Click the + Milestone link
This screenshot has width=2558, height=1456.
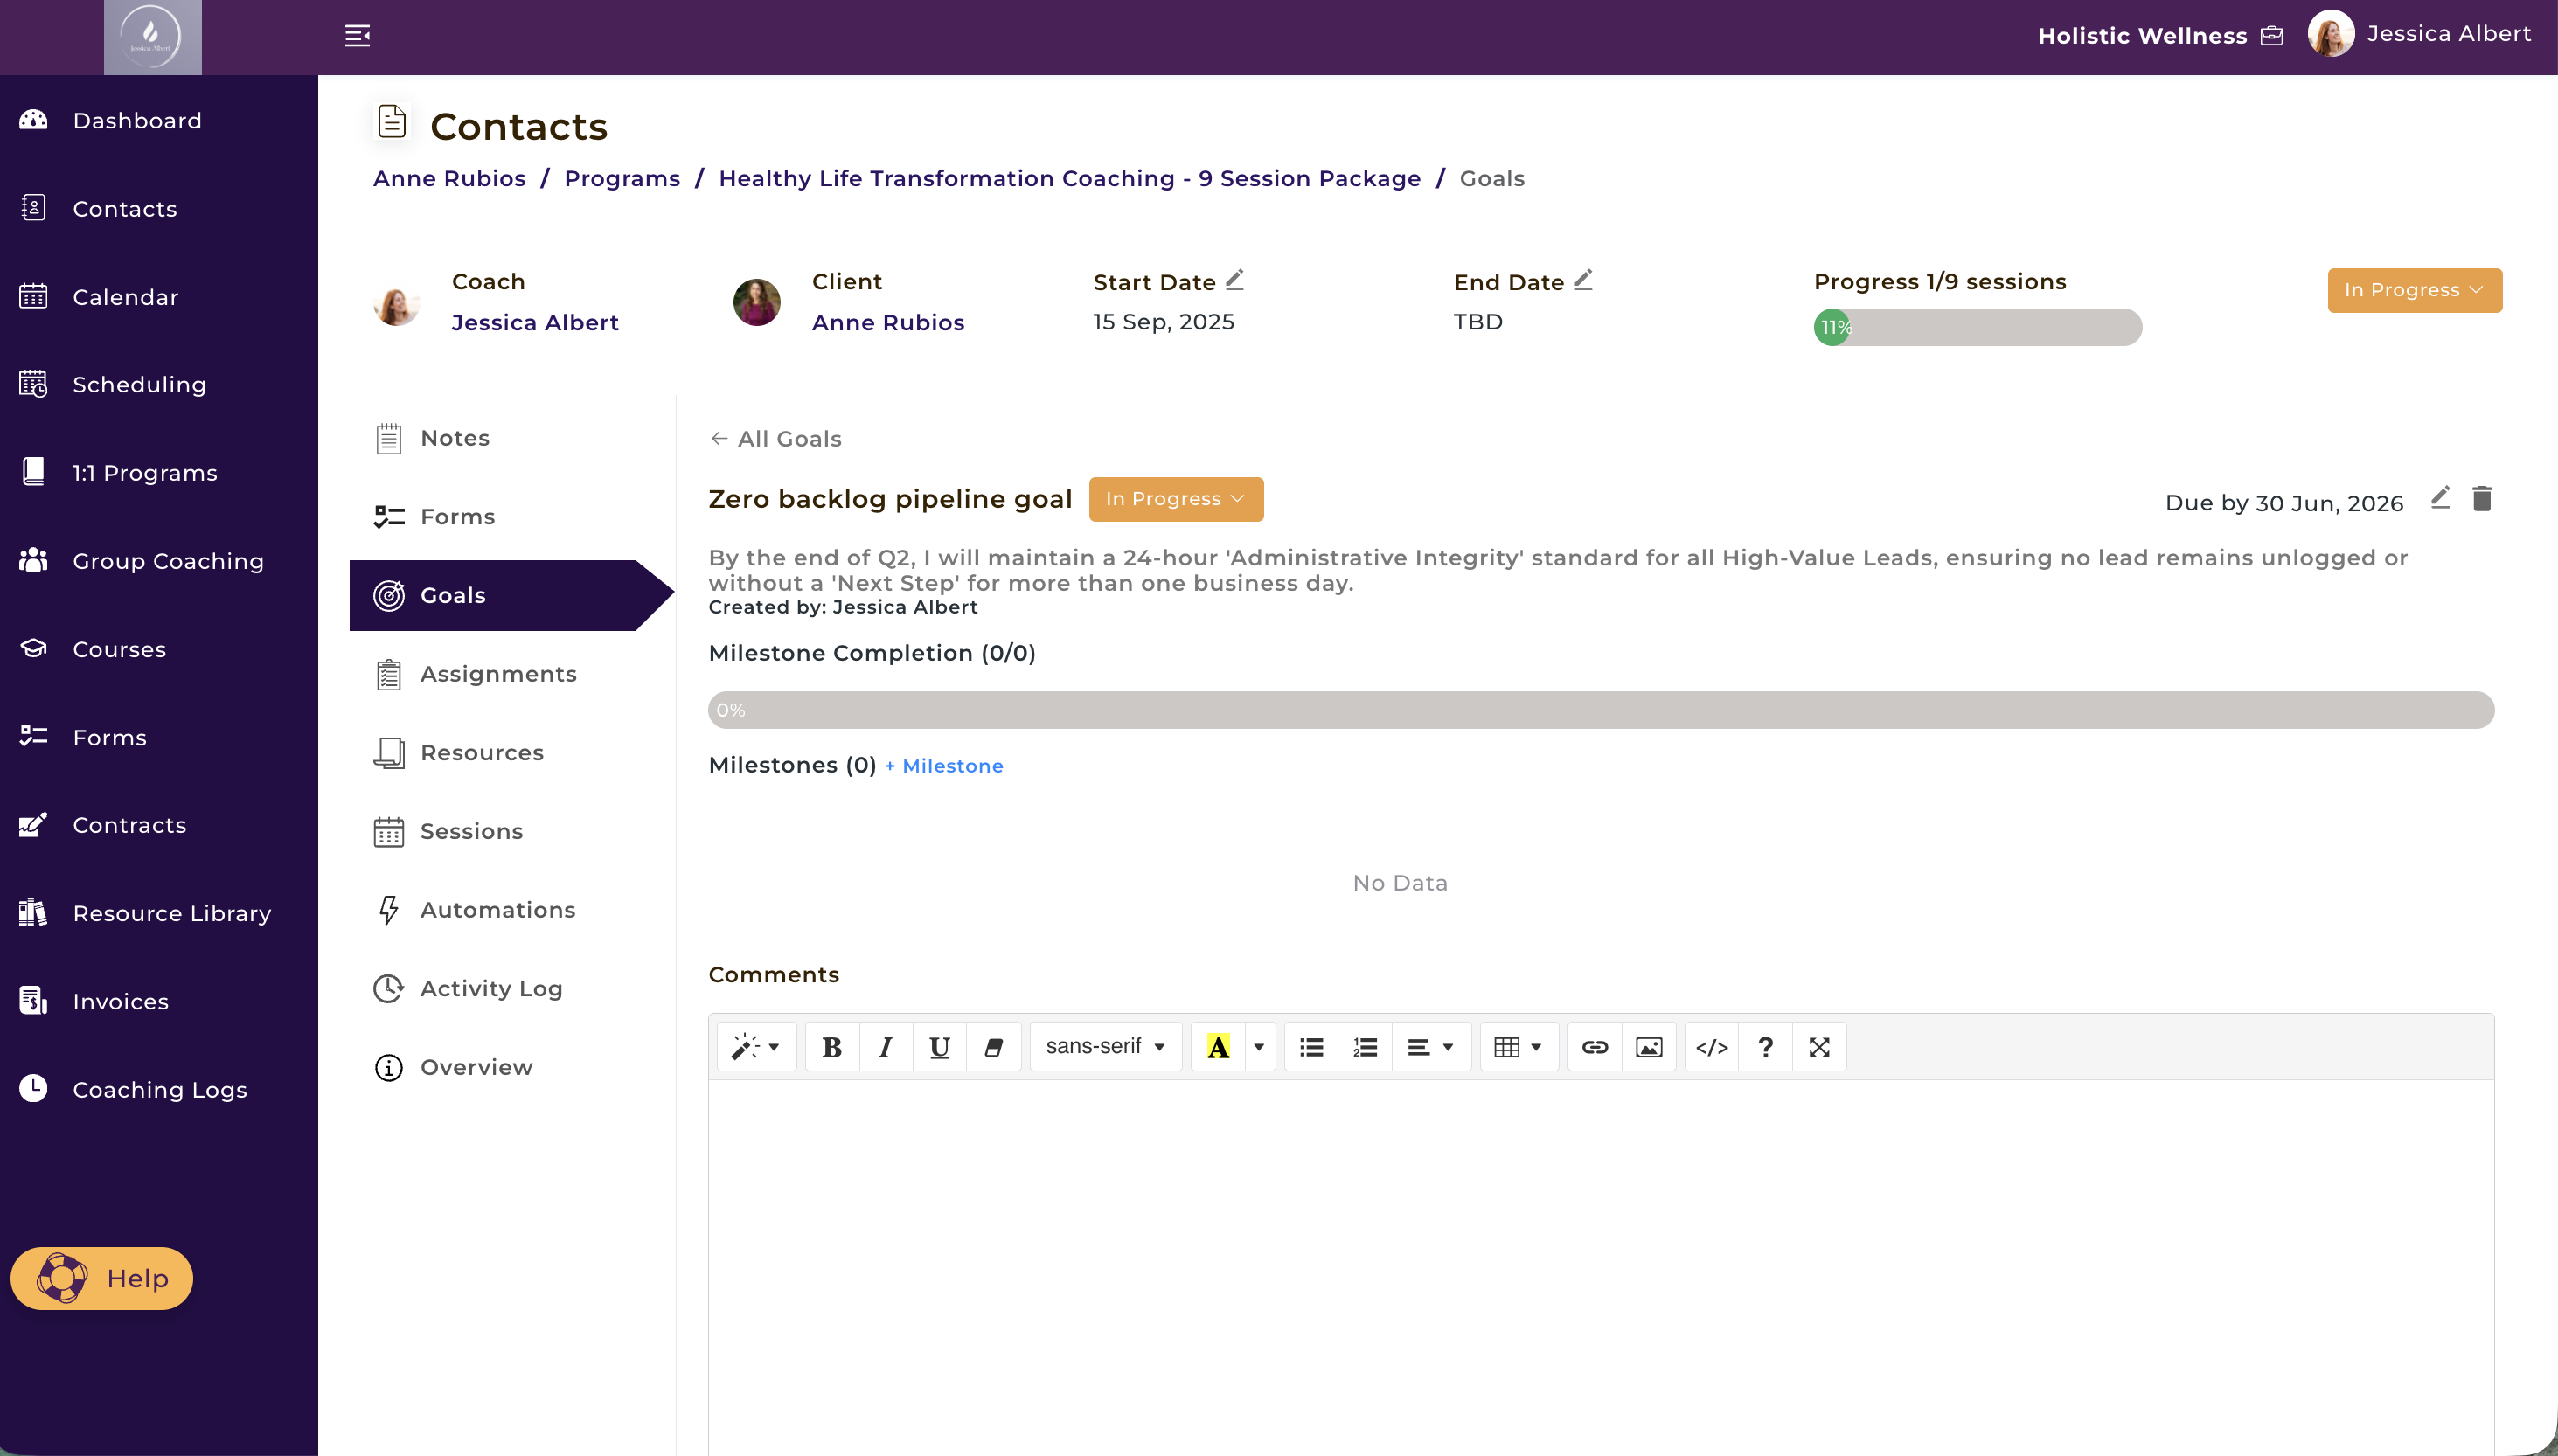click(943, 766)
